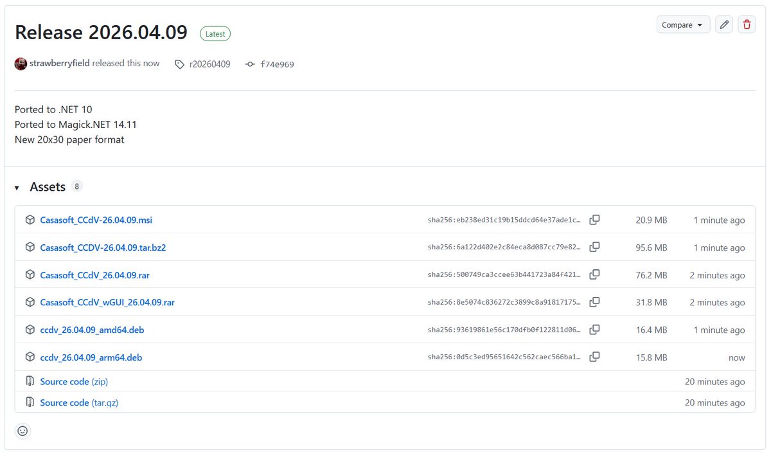Click the 'released this now' timestamp
771x457 pixels.
(x=126, y=64)
